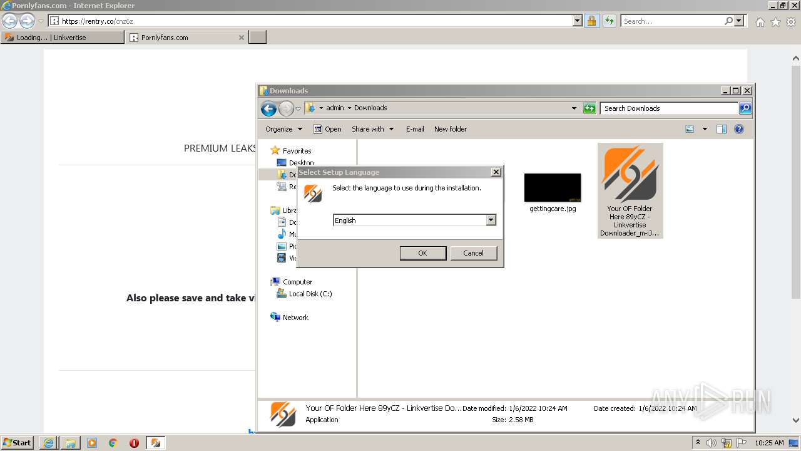Go forward in the Downloads window

pyautogui.click(x=286, y=108)
